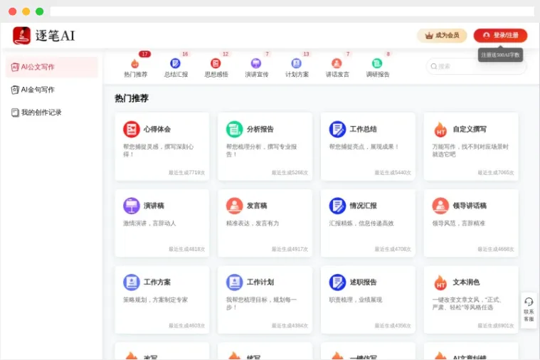Open the 工作总结 card title

[x=363, y=129]
